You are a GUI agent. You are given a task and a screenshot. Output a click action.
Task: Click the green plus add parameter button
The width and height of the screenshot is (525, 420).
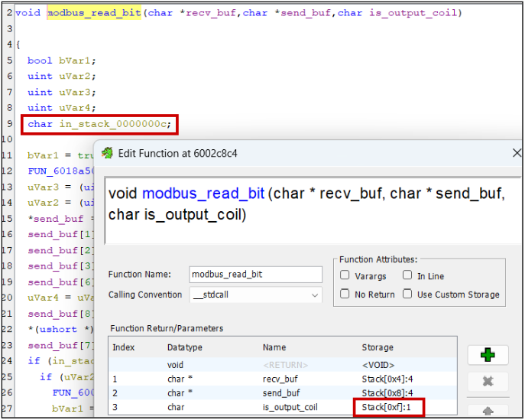click(x=488, y=355)
